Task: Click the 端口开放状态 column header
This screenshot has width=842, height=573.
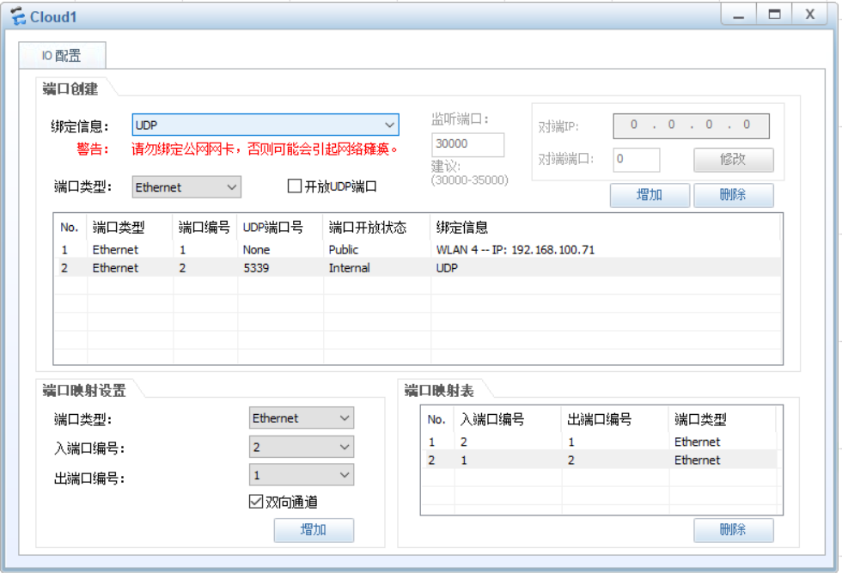Action: pyautogui.click(x=376, y=227)
